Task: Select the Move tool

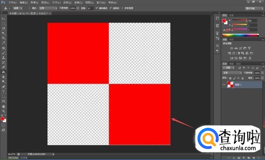Action: click(3, 19)
